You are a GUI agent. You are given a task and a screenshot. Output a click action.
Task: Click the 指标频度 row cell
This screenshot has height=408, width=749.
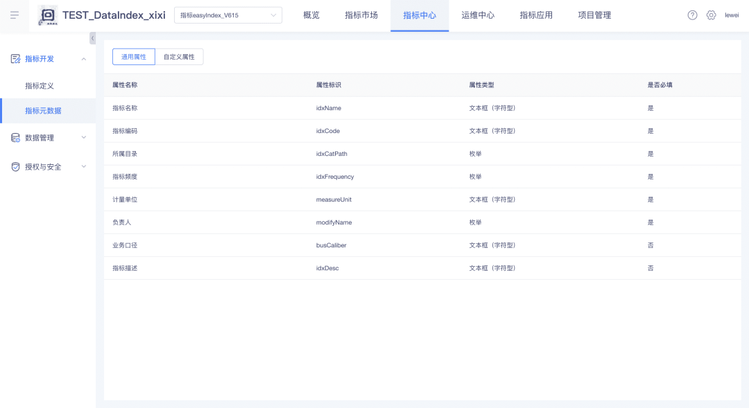tap(125, 177)
